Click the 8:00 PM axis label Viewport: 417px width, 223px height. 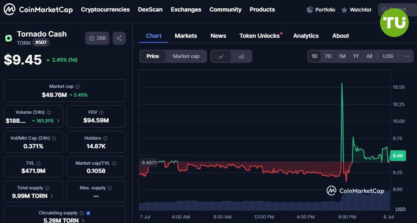[x=348, y=217]
